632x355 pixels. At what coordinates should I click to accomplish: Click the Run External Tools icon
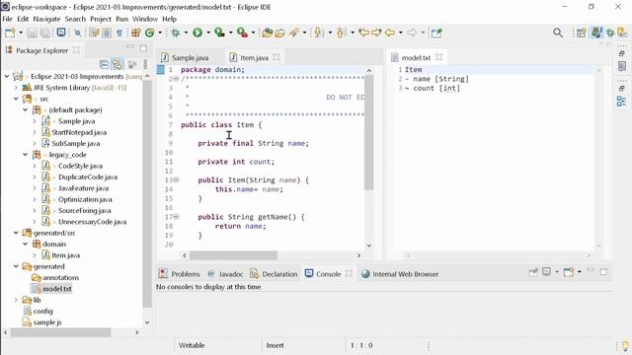(242, 33)
